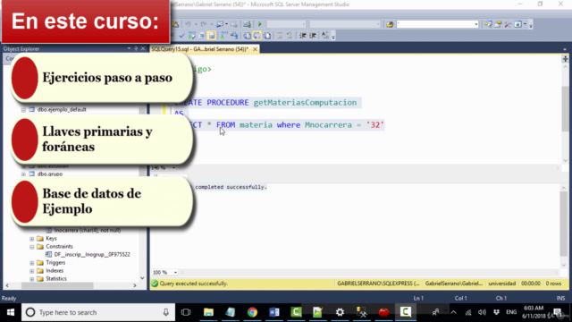The height and width of the screenshot is (322, 572).
Task: Click the Increase indent toolbar icon
Action: tap(313, 36)
